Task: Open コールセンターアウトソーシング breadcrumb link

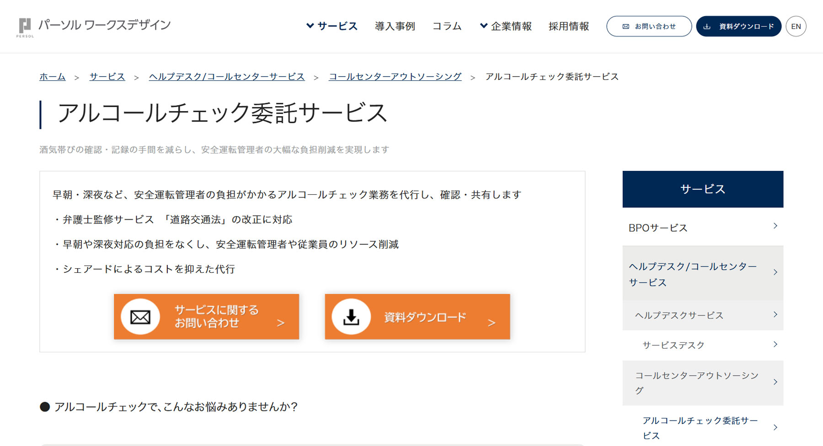Action: (395, 77)
